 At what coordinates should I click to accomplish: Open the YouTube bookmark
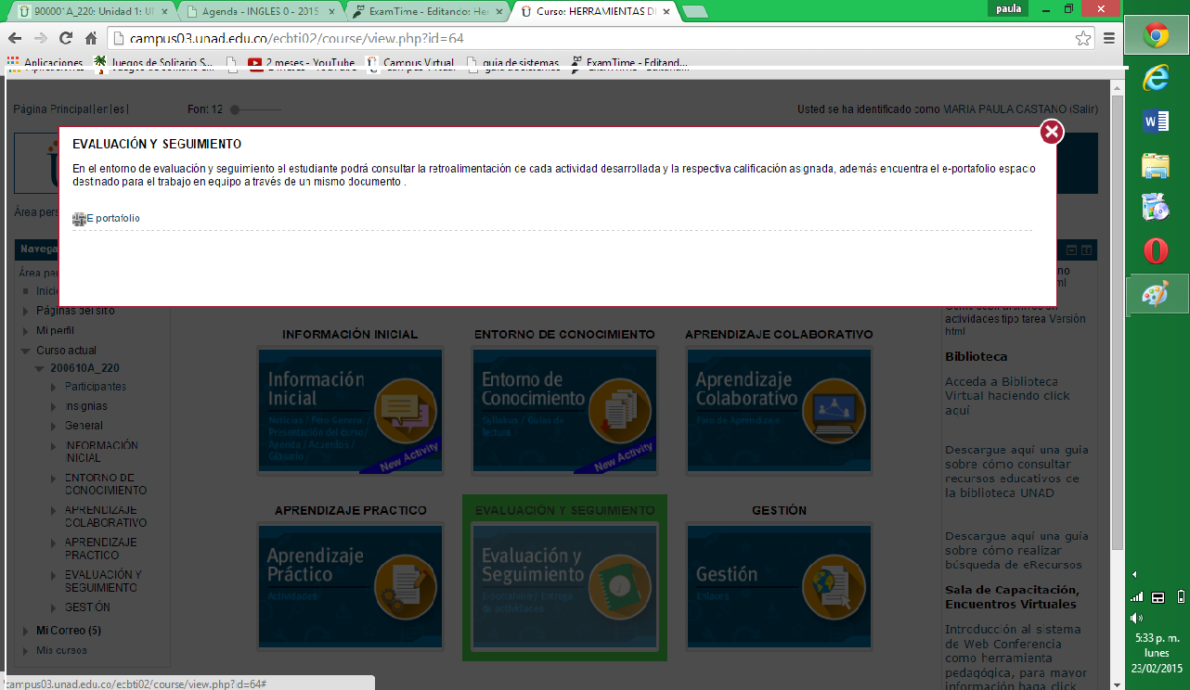pos(302,63)
